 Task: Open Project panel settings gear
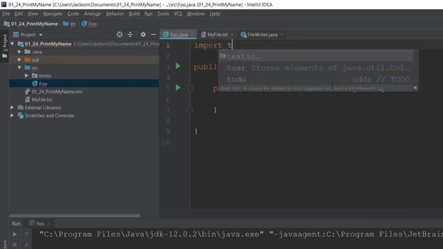pyautogui.click(x=143, y=35)
